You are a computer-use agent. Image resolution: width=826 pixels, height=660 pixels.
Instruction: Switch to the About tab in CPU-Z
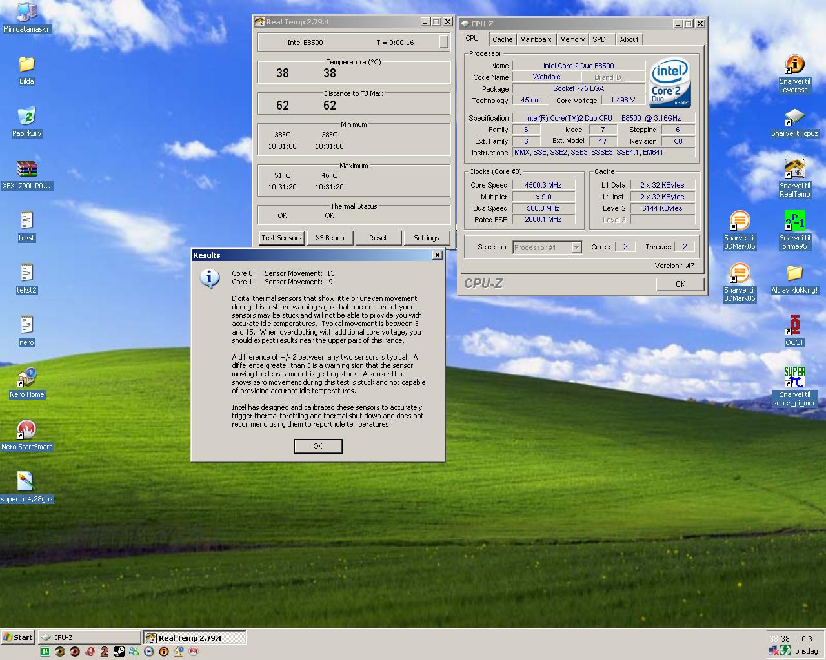629,39
